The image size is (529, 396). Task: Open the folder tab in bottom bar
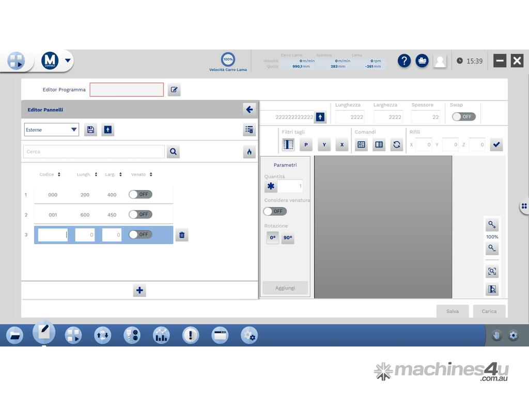[14, 336]
